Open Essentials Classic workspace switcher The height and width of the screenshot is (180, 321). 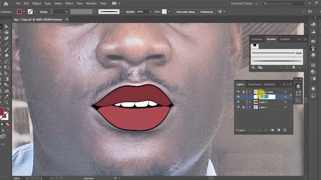pyautogui.click(x=244, y=3)
